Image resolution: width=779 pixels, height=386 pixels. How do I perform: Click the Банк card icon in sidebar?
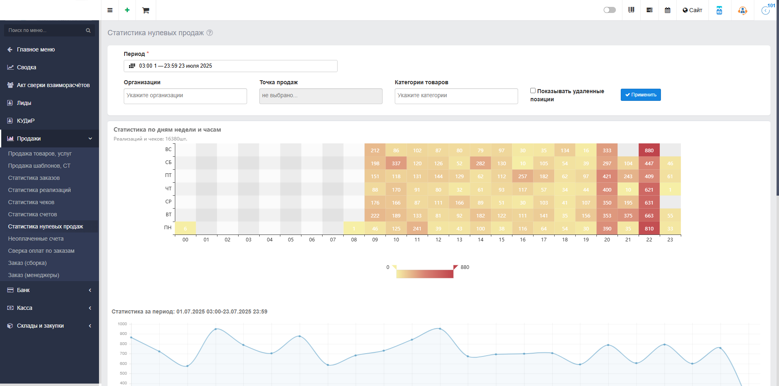coord(10,290)
